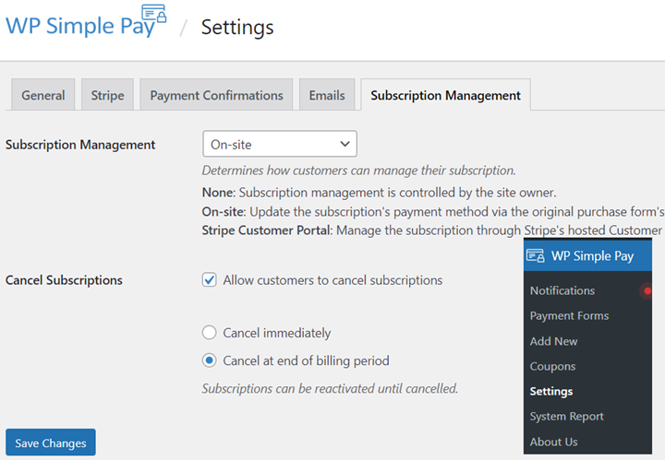Open the General settings tab

click(x=43, y=95)
